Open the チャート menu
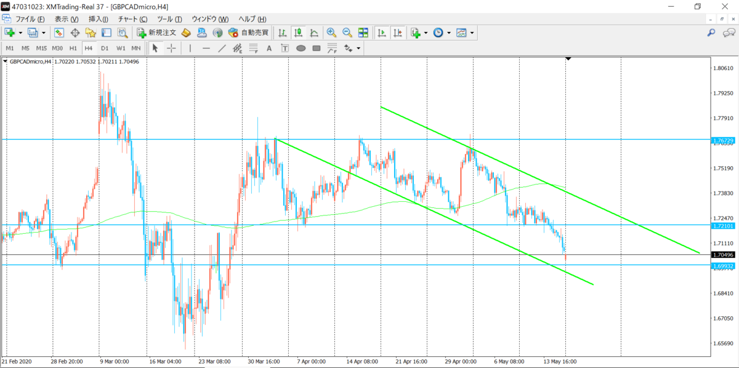739x368 pixels. pyautogui.click(x=132, y=19)
